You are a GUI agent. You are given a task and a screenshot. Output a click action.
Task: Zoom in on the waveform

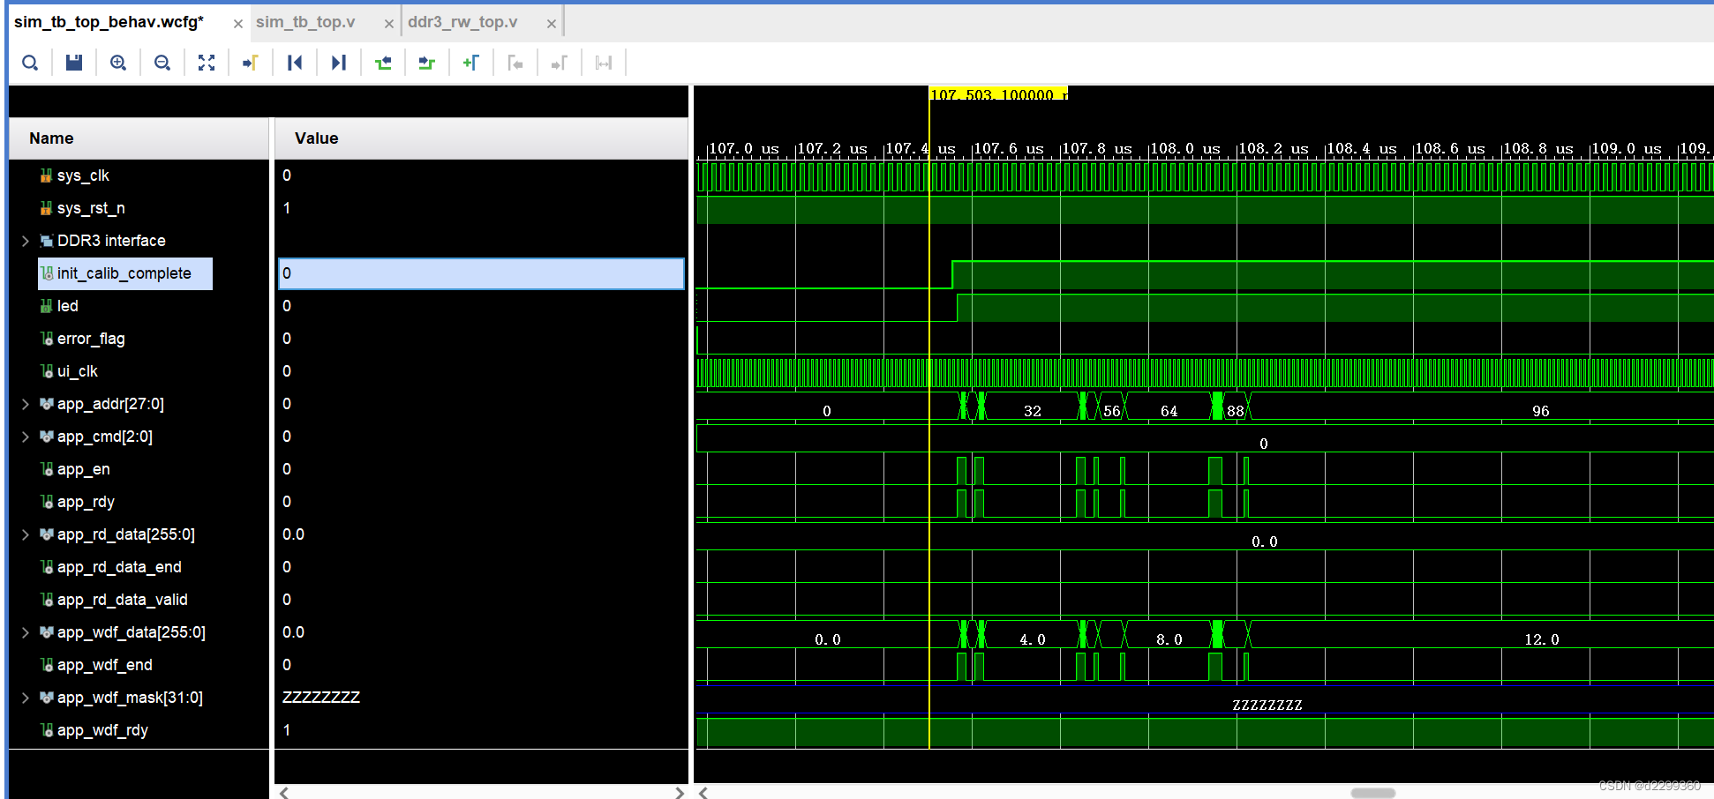point(118,63)
